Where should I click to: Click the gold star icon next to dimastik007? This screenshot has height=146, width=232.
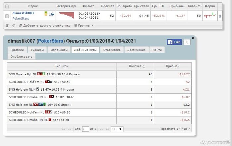click(46, 14)
